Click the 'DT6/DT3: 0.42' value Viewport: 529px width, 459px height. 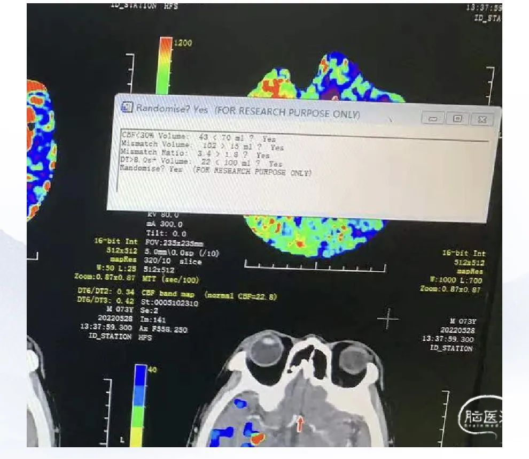tap(106, 300)
